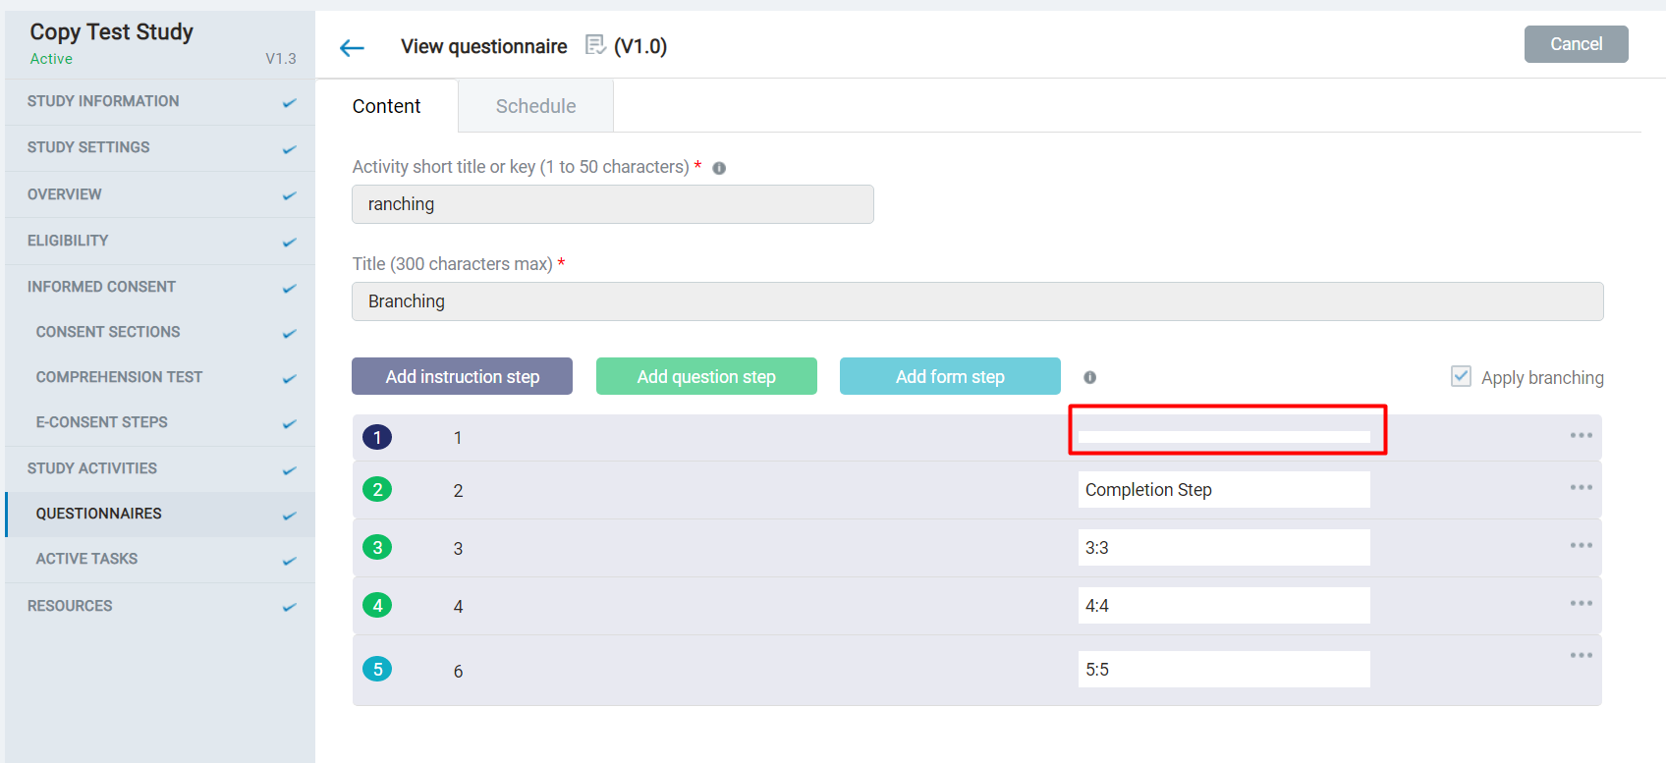Viewport: 1666px width, 763px height.
Task: Click the back arrow beside View questionnaire
Action: tap(352, 46)
